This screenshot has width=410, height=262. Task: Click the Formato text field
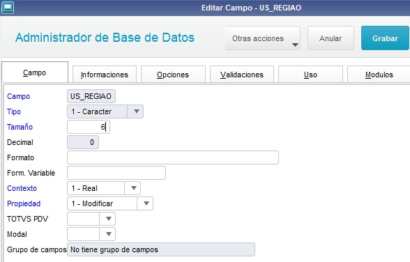pyautogui.click(x=173, y=157)
